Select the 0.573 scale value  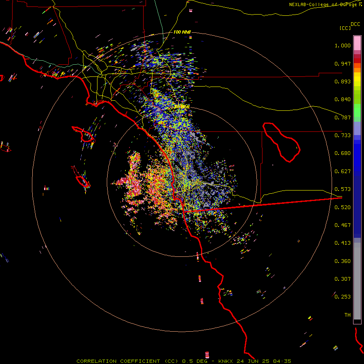point(343,189)
